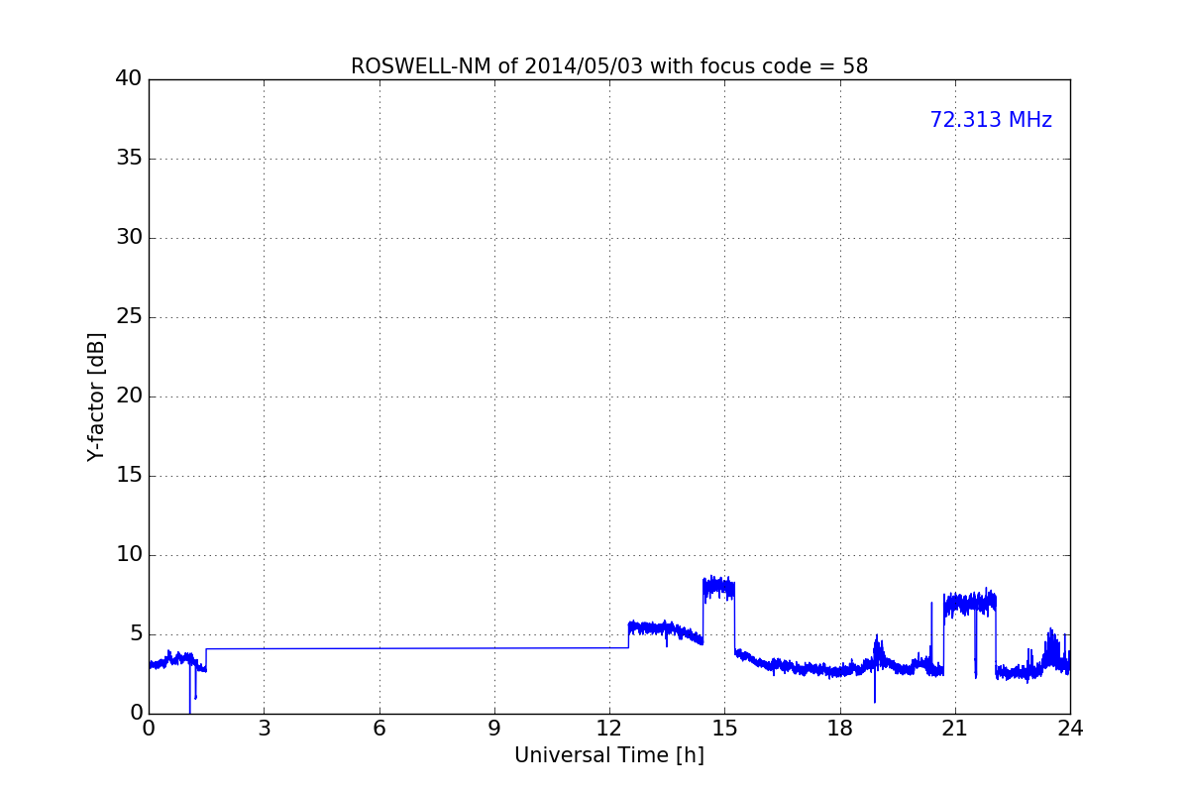Click the 7 dB plateau between hours 21 and 22
Viewport: 1189px width, 793px height.
click(969, 603)
